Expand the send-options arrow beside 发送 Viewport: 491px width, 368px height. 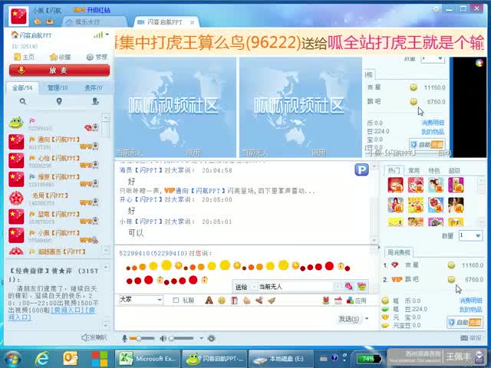click(x=367, y=319)
